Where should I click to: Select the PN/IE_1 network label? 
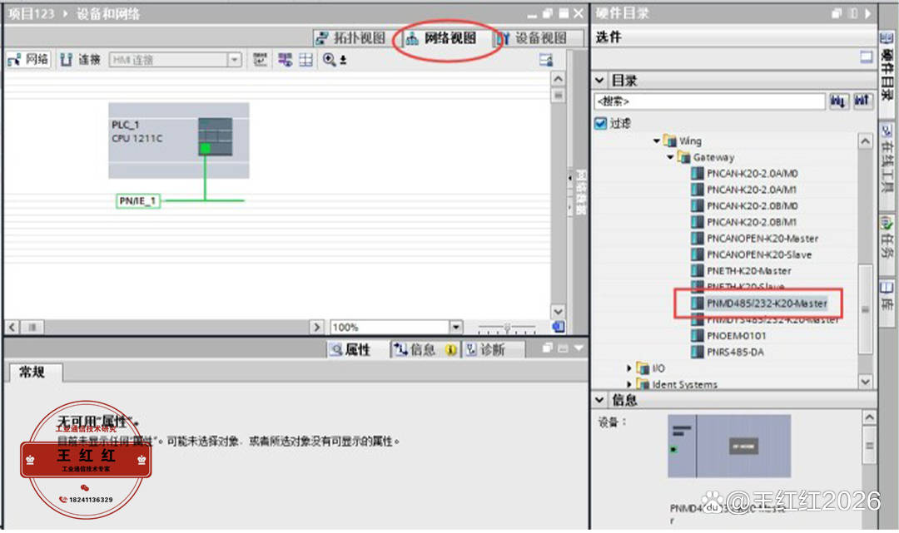137,201
